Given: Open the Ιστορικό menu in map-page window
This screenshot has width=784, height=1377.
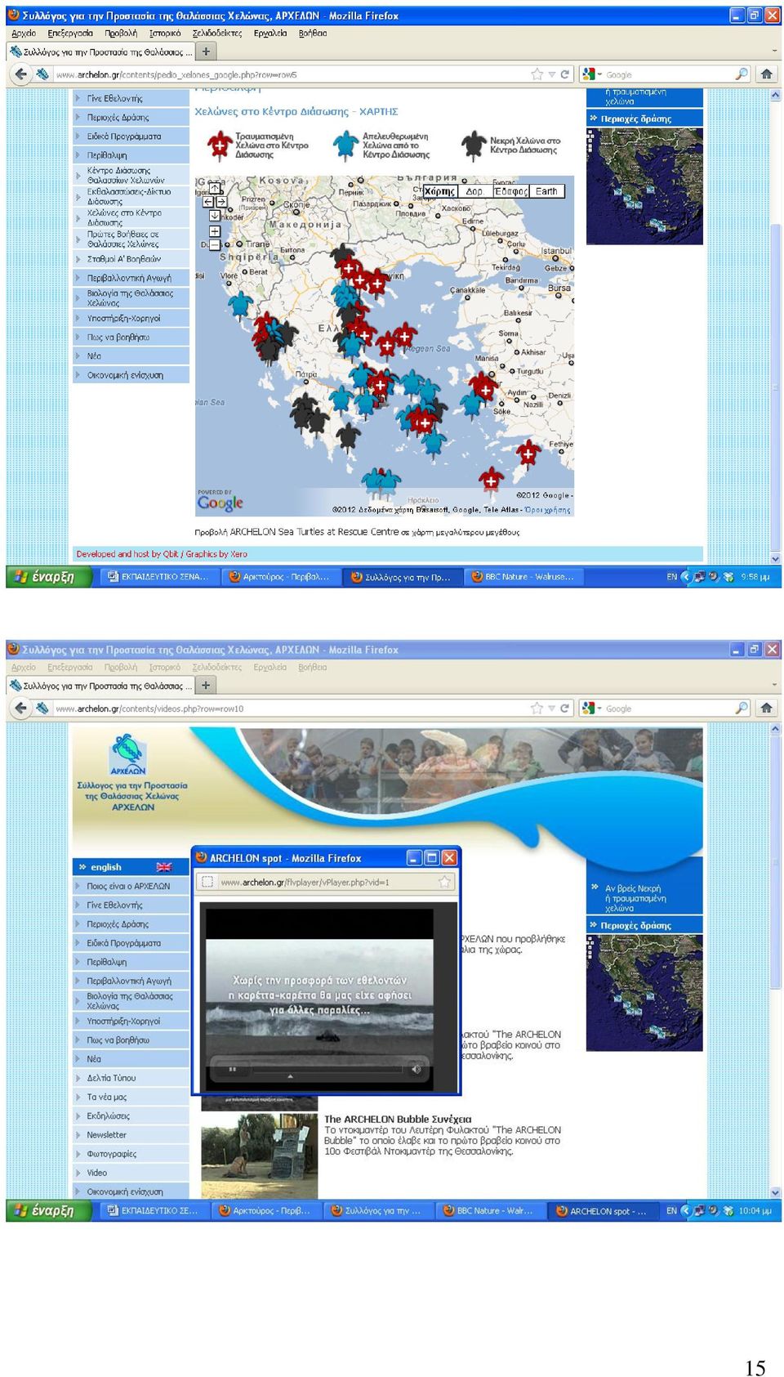Looking at the screenshot, I should [165, 34].
